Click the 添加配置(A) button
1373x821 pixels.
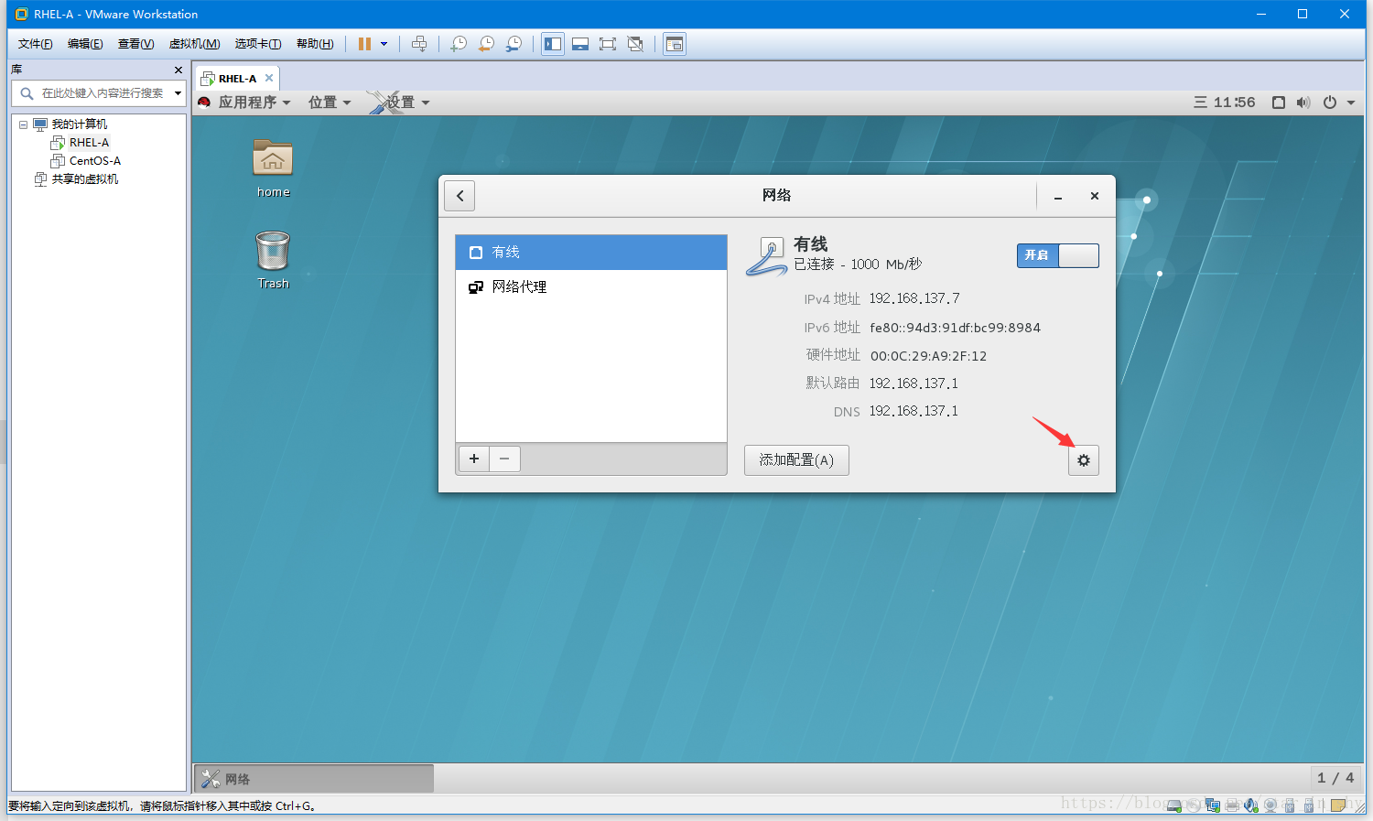pyautogui.click(x=796, y=460)
